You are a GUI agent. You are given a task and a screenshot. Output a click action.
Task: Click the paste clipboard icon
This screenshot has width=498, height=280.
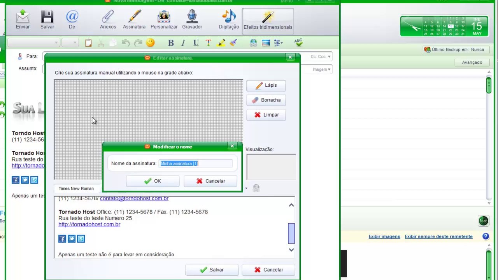click(88, 43)
